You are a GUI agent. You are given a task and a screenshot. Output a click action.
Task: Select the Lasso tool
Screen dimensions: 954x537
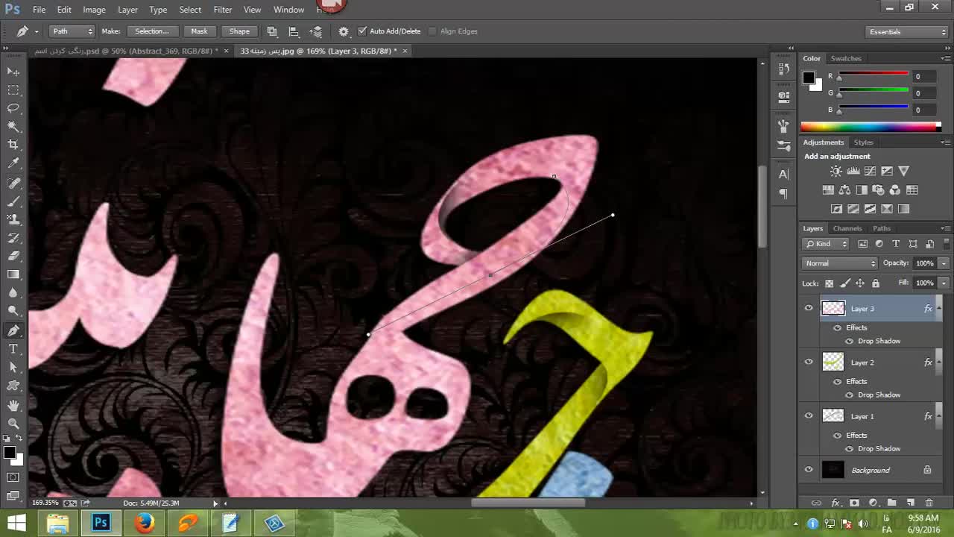pyautogui.click(x=13, y=108)
